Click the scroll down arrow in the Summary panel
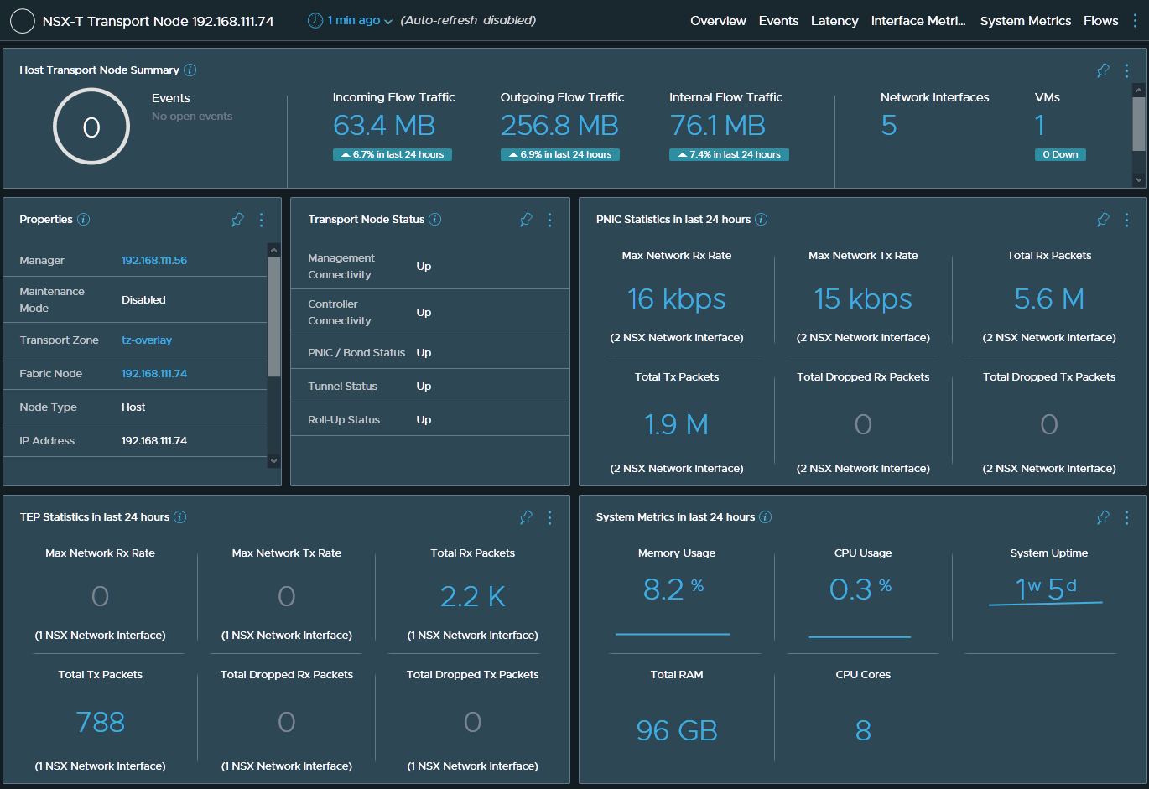Image resolution: width=1149 pixels, height=789 pixels. tap(1138, 179)
